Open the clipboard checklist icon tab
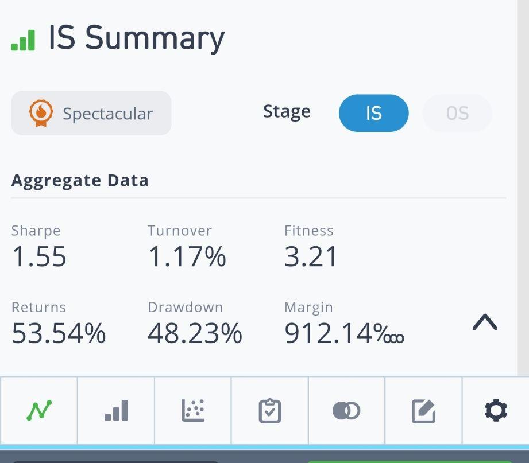529x463 pixels. click(270, 410)
